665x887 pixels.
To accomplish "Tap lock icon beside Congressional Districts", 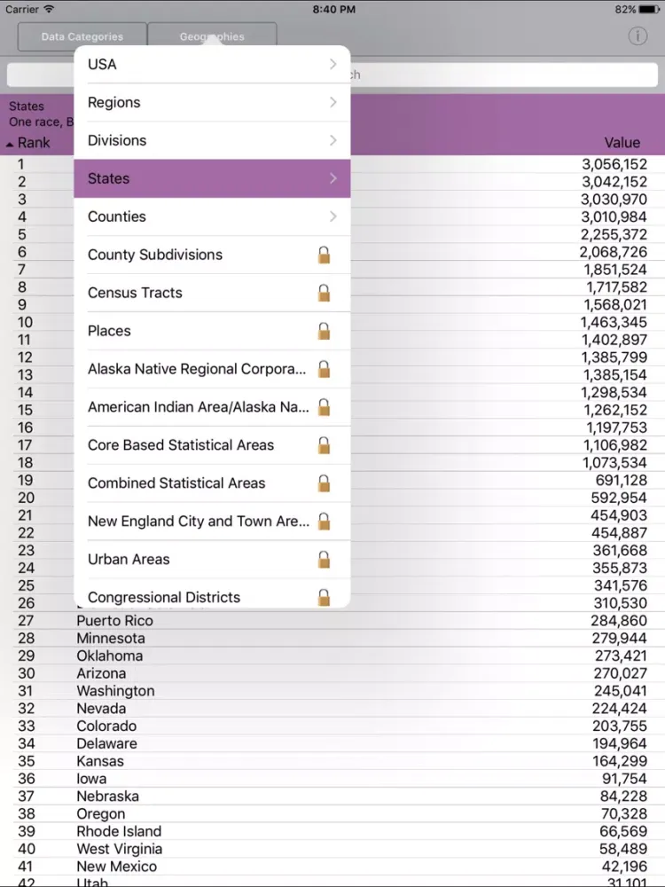I will [324, 596].
